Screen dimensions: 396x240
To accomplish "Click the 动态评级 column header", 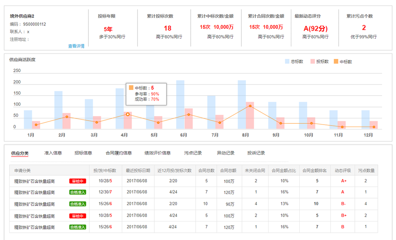I will click(x=343, y=170).
